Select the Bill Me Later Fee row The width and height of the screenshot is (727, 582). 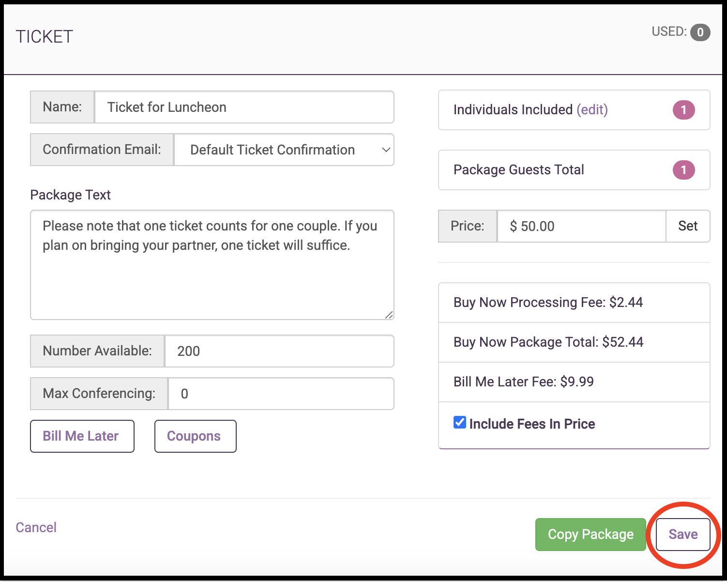point(574,382)
